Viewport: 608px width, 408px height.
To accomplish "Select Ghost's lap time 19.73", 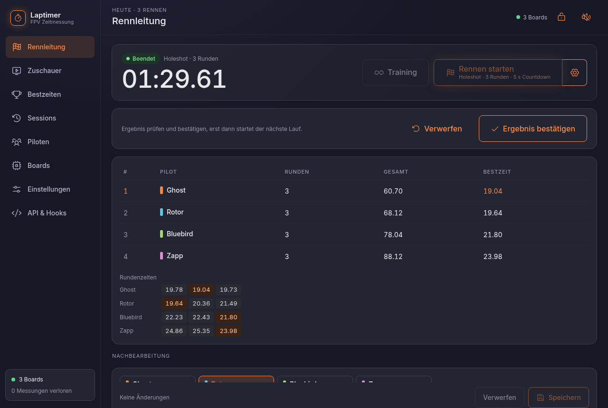I will coord(228,290).
